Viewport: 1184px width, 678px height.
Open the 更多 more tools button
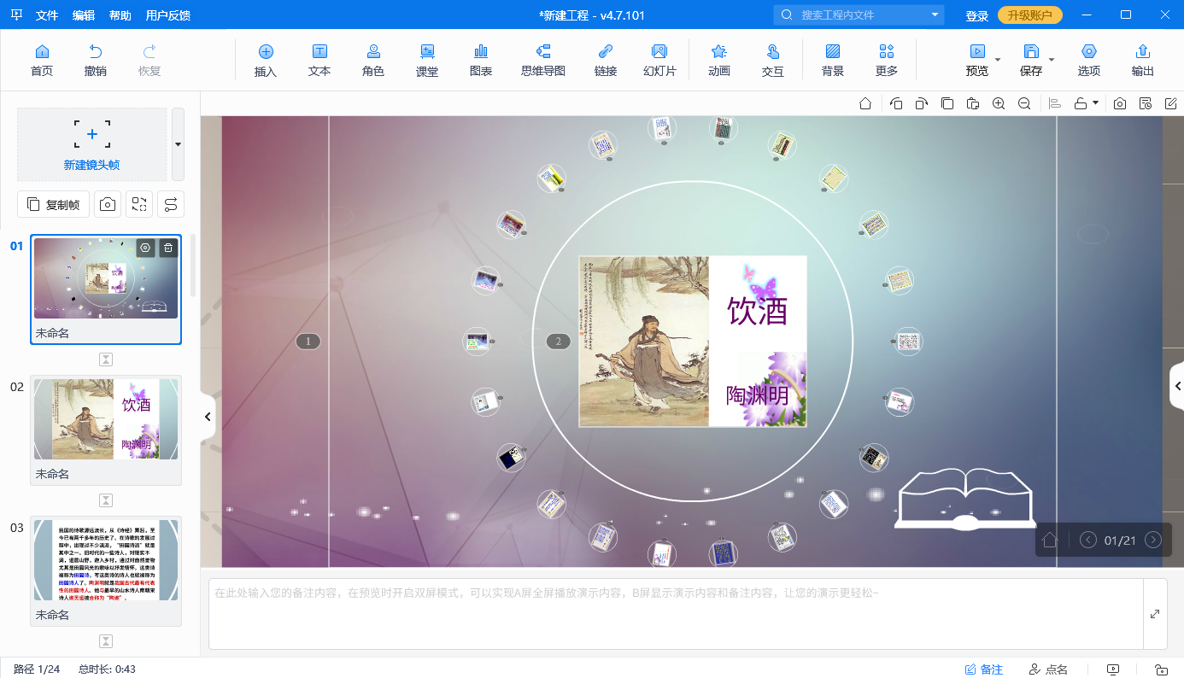click(x=887, y=61)
